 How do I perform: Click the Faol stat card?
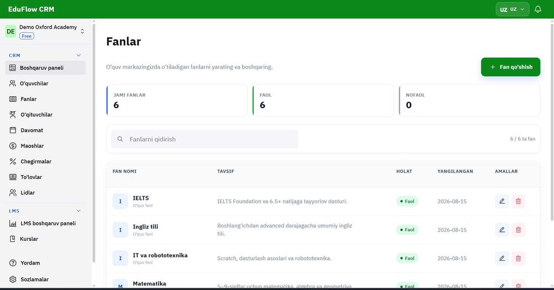pyautogui.click(x=324, y=100)
